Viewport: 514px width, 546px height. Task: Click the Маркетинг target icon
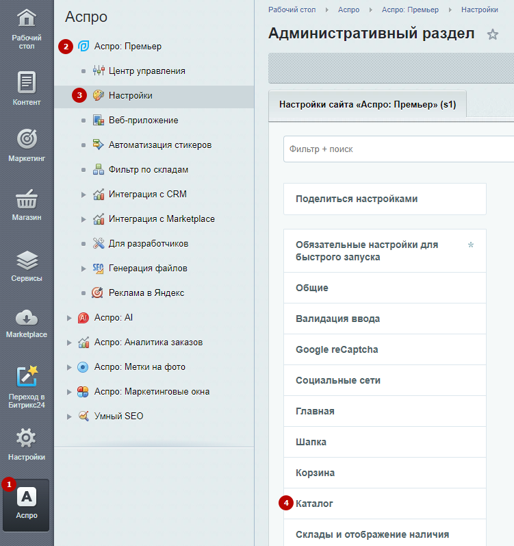click(27, 139)
